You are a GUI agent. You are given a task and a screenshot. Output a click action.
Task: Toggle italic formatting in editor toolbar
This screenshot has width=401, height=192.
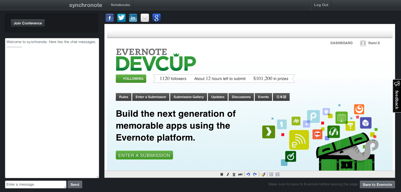point(228,174)
